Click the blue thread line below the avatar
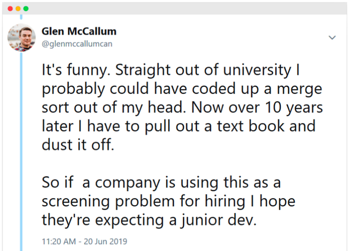The image size is (351, 251). click(x=21, y=151)
